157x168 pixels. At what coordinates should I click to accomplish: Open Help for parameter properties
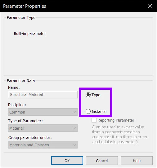click(137, 161)
